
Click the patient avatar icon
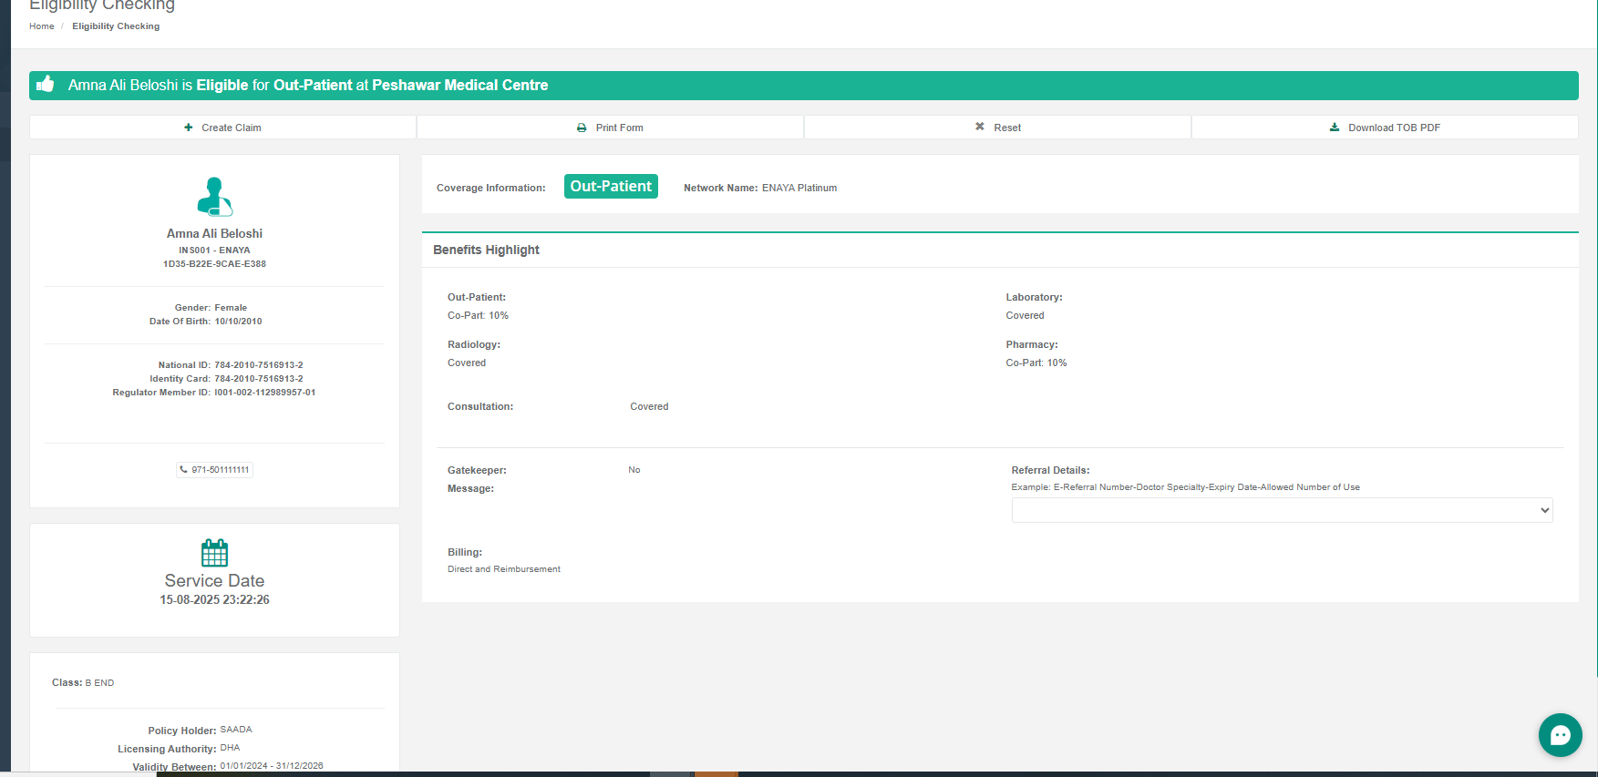214,196
